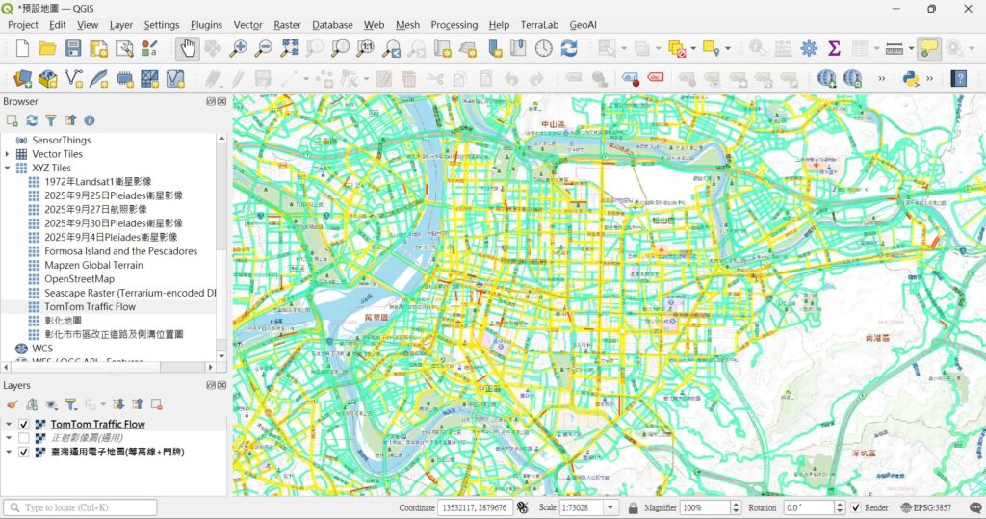This screenshot has width=986, height=519.
Task: Toggle visibility of 臺灣通用電子地圖 layer
Action: 24,452
